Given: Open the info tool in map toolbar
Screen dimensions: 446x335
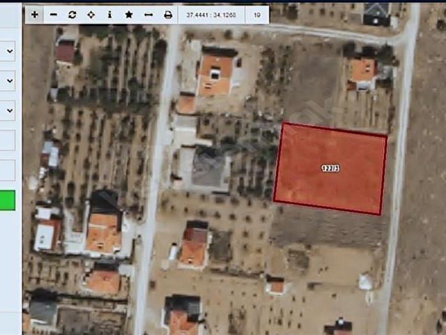Looking at the screenshot, I should click(110, 15).
